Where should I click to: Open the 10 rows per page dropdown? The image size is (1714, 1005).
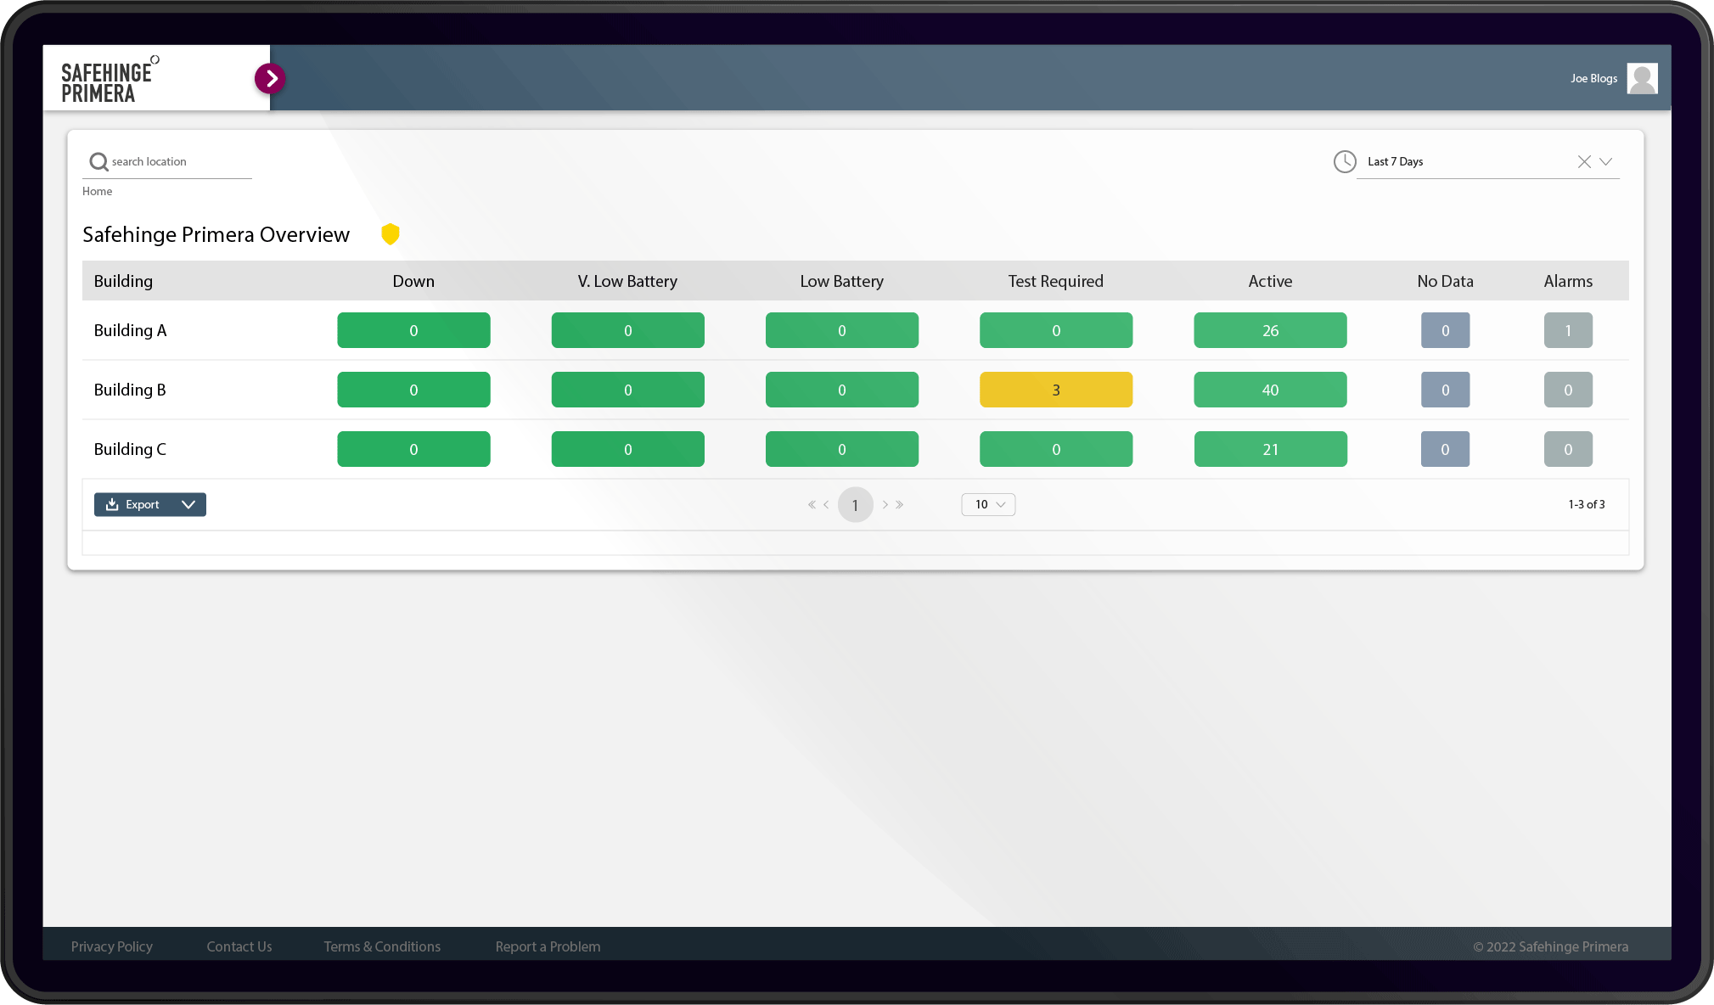pyautogui.click(x=988, y=504)
